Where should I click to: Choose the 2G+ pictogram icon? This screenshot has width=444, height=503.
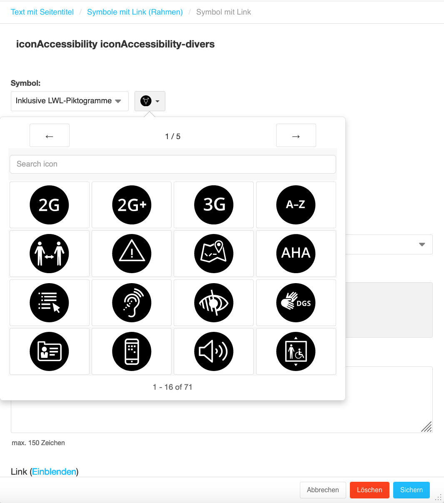click(132, 205)
